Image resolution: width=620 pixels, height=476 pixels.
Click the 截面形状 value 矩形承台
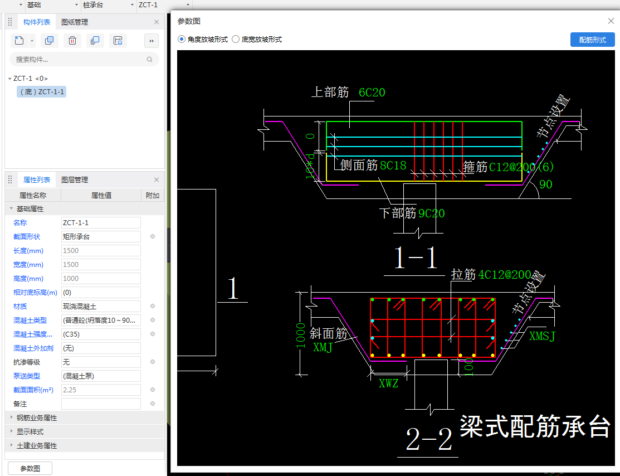point(101,237)
